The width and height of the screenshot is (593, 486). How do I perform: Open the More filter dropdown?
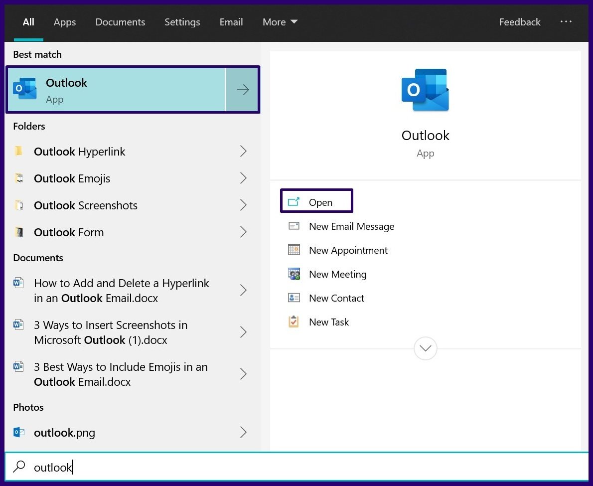[x=280, y=22]
